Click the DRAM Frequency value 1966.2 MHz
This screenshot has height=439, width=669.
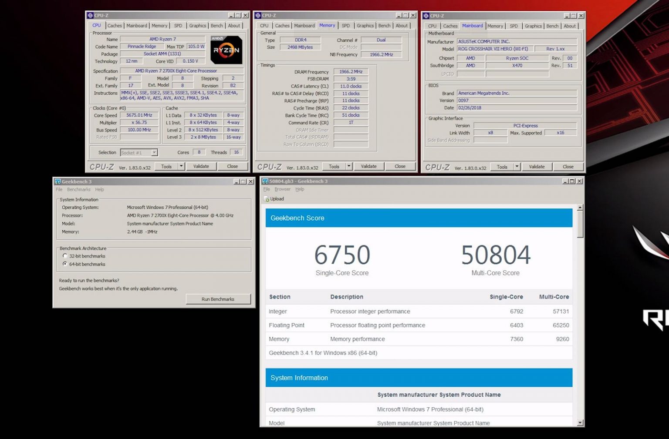coord(351,72)
